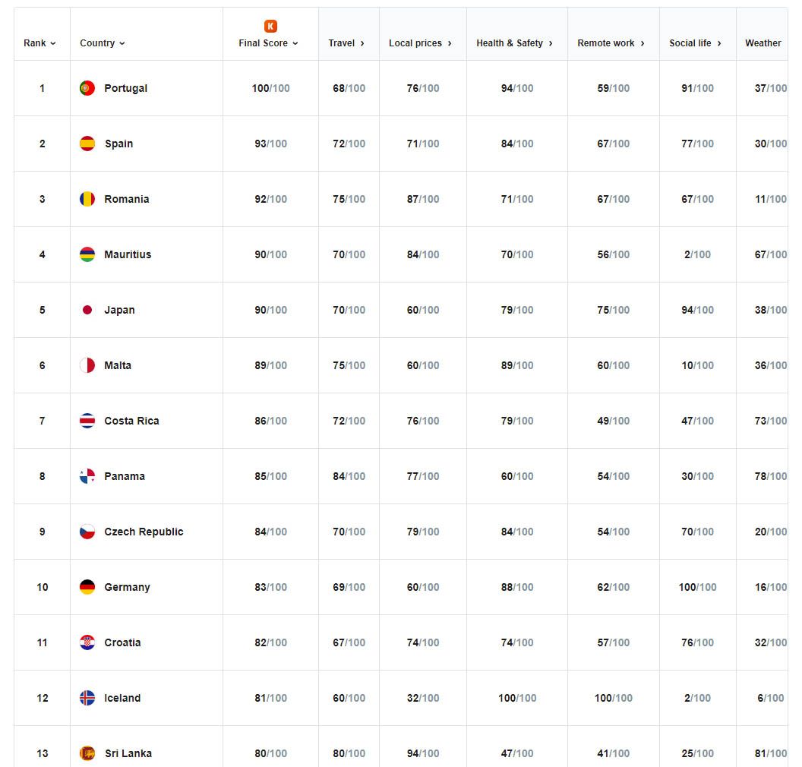Screen dimensions: 802x767
Task: Click the Sri Lanka flag icon
Action: click(x=87, y=753)
